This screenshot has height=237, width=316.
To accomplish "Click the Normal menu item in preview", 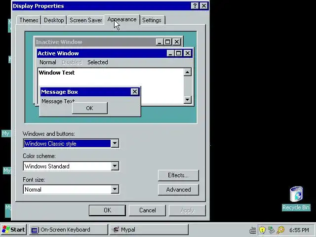I will [48, 62].
